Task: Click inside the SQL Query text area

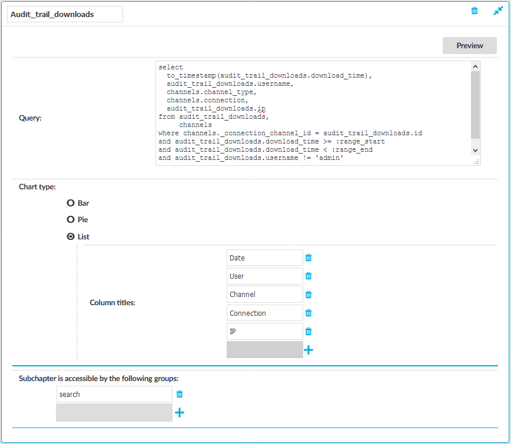Action: coord(313,113)
